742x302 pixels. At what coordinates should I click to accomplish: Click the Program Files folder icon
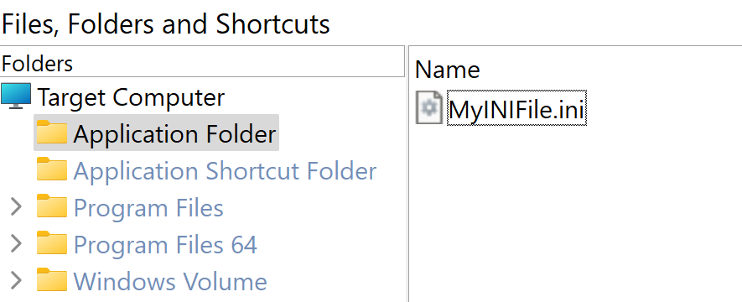click(52, 206)
